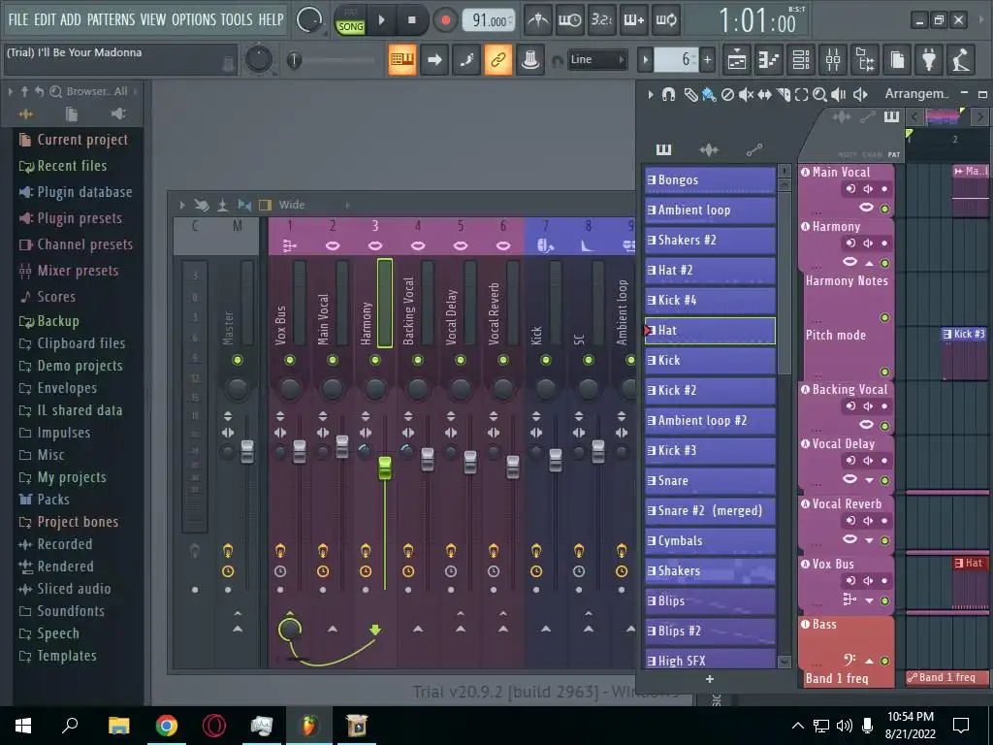This screenshot has width=993, height=745.
Task: Click the loop recording icon
Action: tap(666, 20)
